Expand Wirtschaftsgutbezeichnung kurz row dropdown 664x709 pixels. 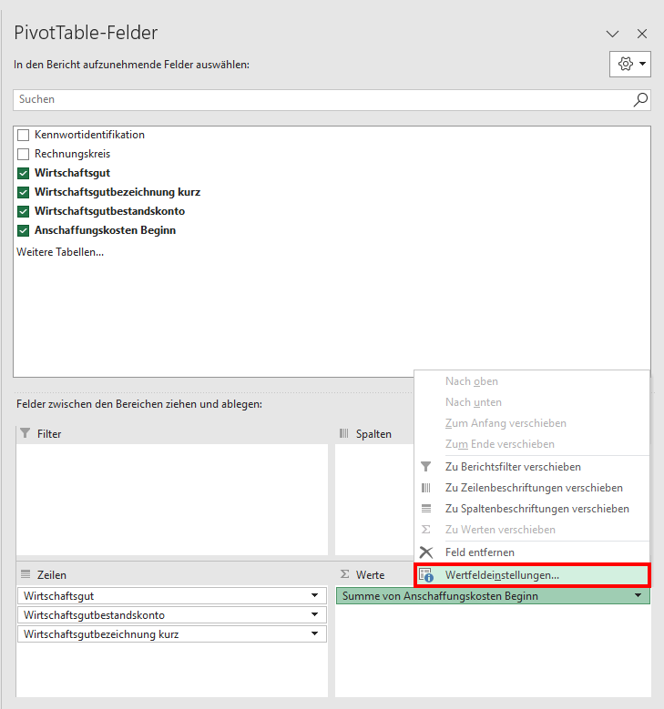click(314, 633)
